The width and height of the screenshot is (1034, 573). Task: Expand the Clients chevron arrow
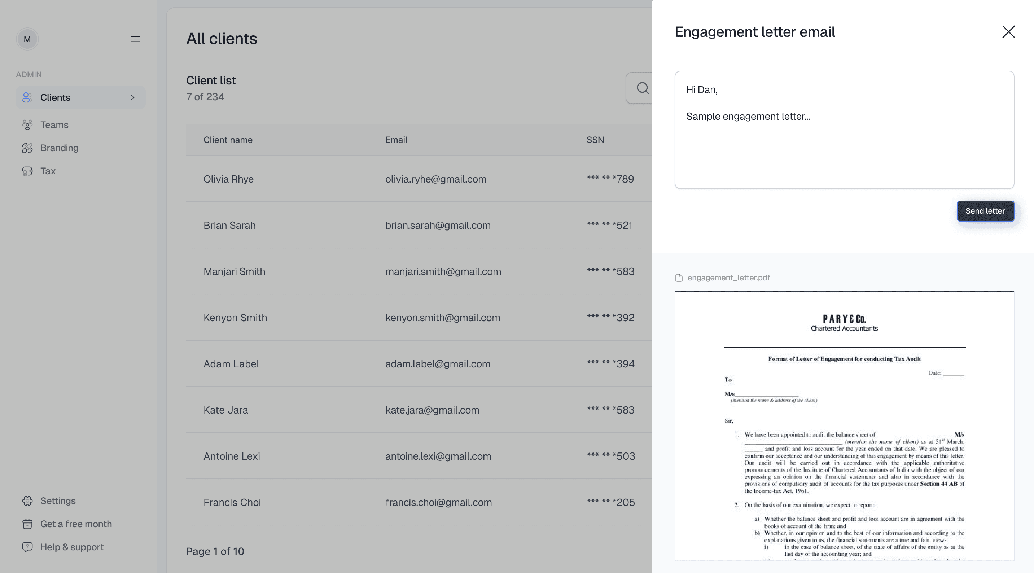click(133, 97)
